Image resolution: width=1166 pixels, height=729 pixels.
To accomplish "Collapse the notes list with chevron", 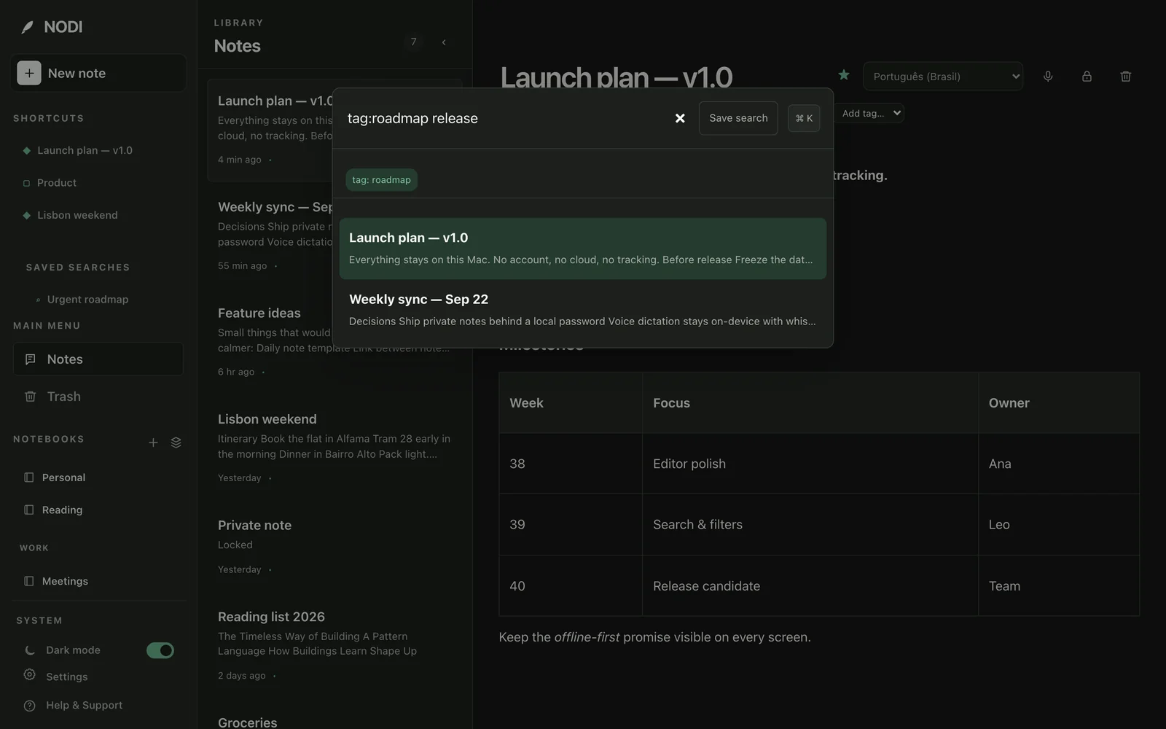I will (444, 42).
